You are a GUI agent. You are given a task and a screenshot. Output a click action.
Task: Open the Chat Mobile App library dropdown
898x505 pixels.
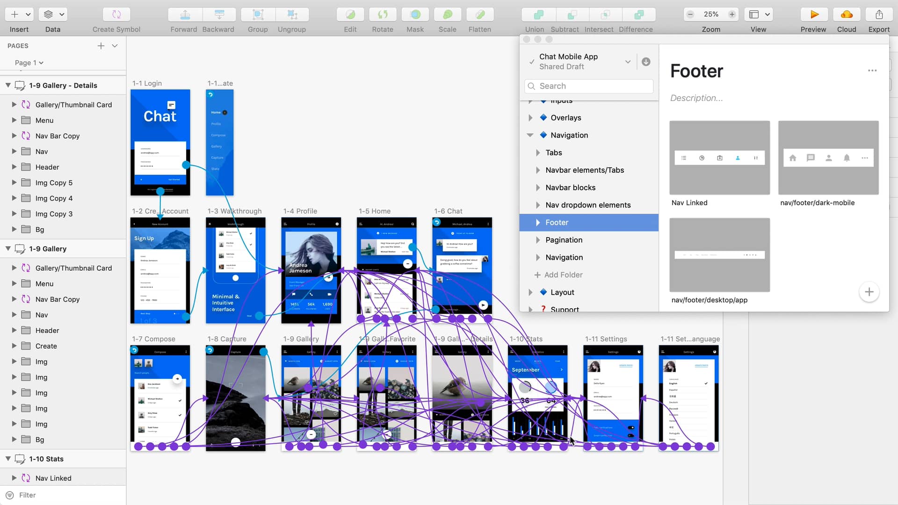pos(628,62)
